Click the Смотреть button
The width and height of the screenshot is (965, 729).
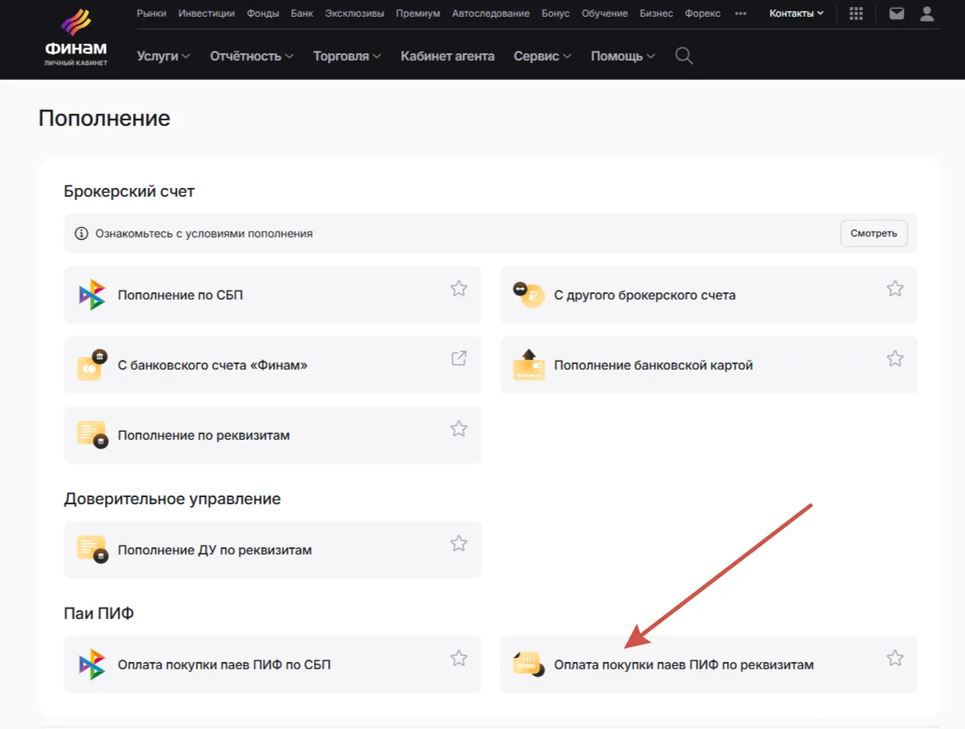pos(873,233)
